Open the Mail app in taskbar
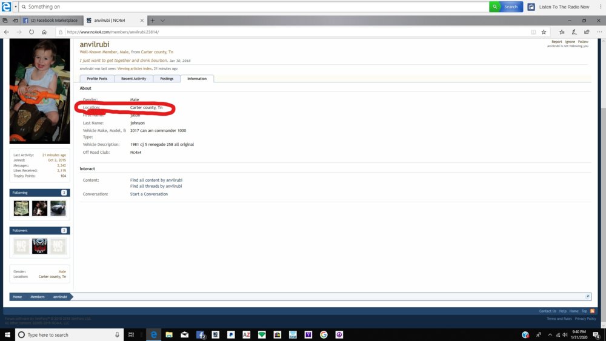The width and height of the screenshot is (606, 341). [184, 334]
